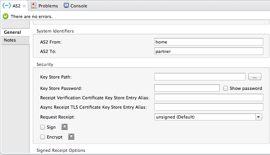The height and width of the screenshot is (155, 270).
Task: Click the 'Signed Receipt Options' heading
Action: point(61,150)
